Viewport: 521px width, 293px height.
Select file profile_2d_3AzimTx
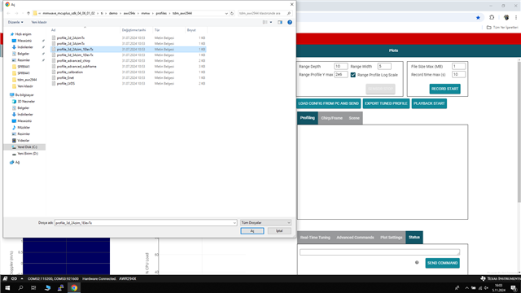[71, 43]
